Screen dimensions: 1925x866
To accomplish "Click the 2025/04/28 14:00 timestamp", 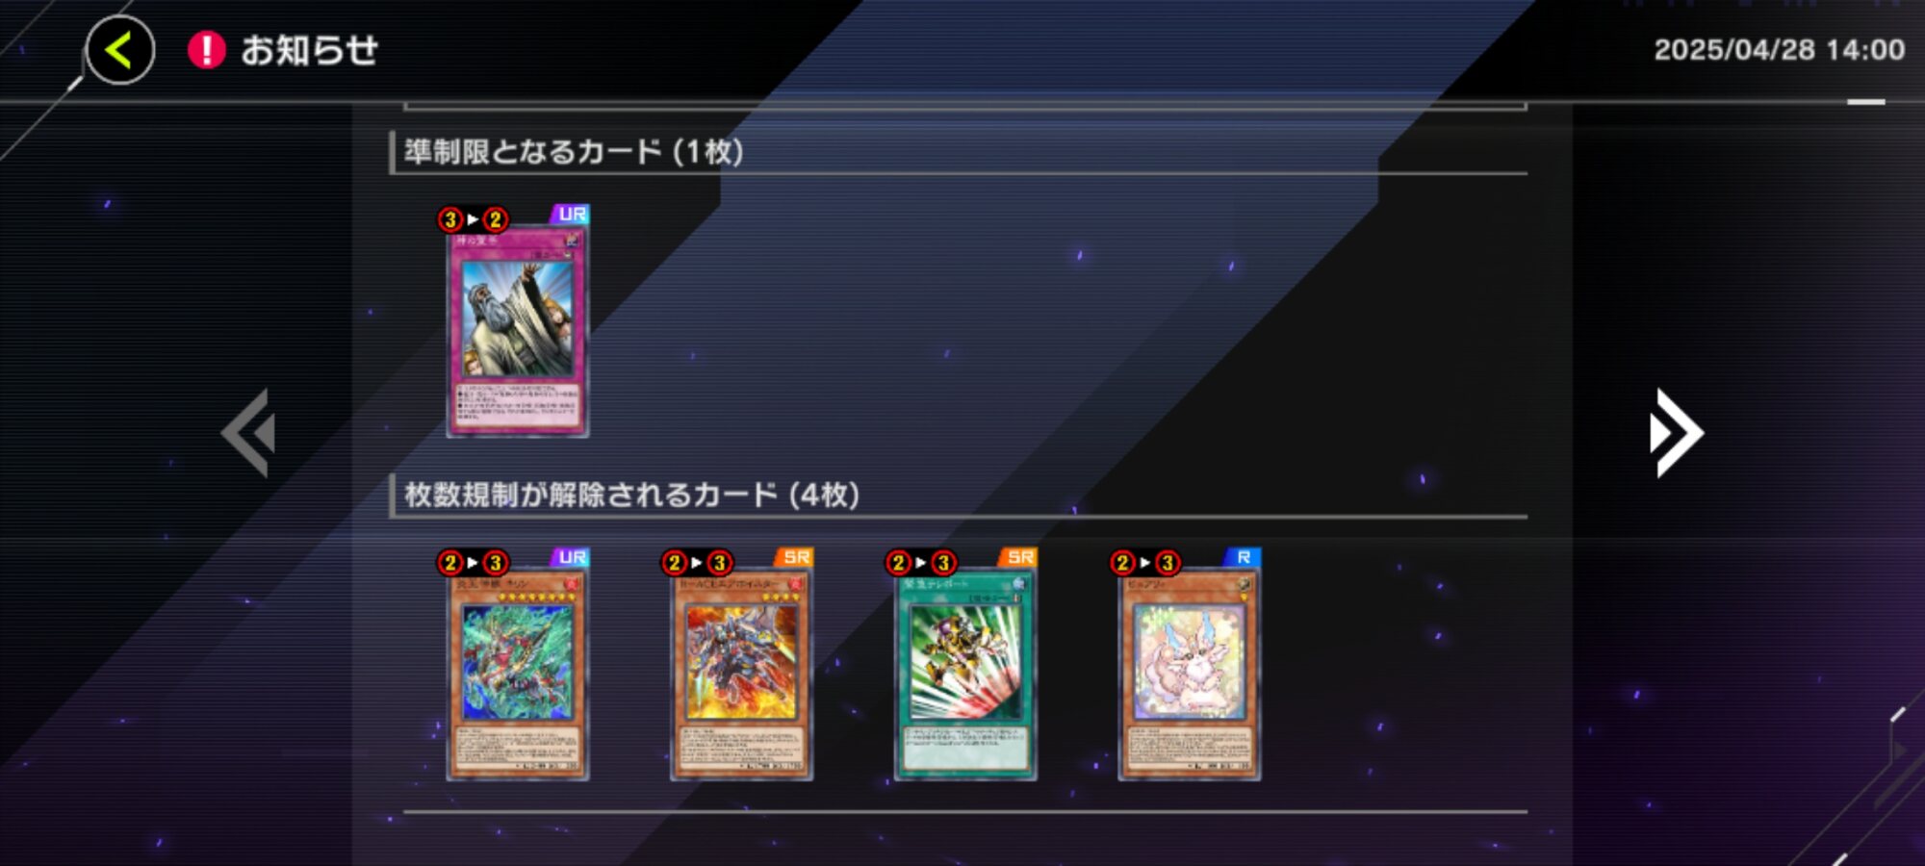I will point(1780,50).
